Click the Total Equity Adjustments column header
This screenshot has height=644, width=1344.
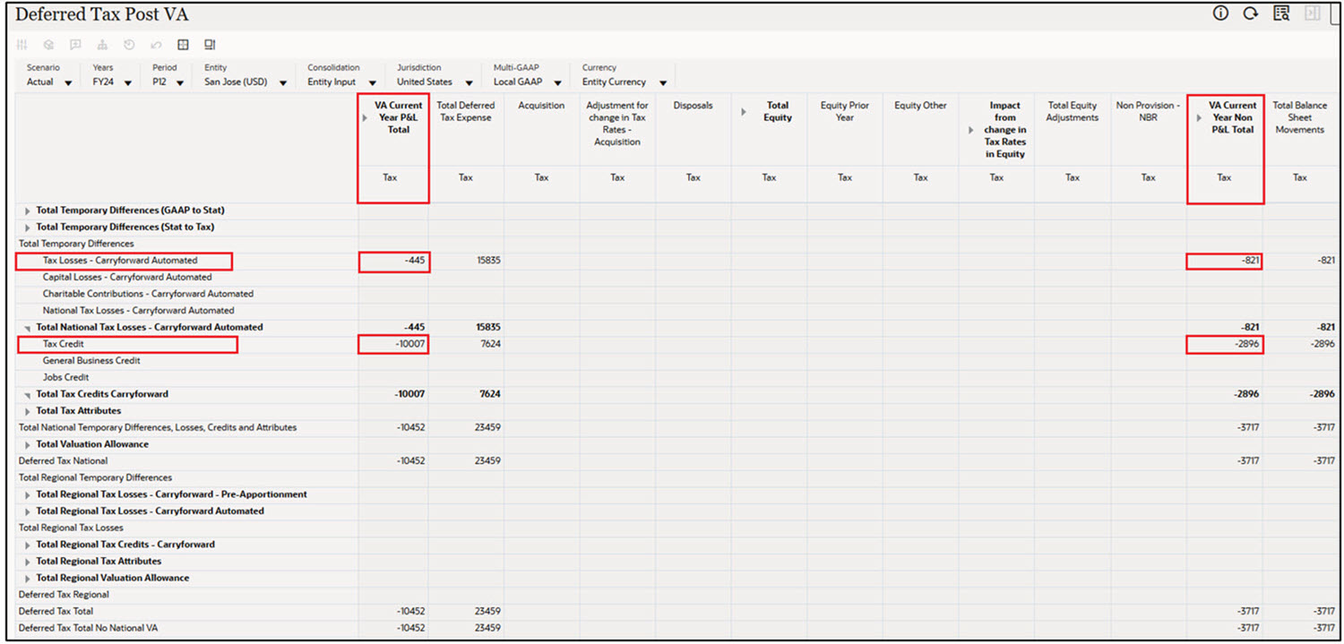coord(1072,111)
